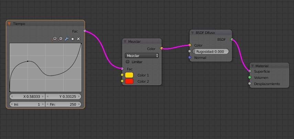Decrease Ini frame with left arrow
Image resolution: width=294 pixels, height=139 pixels.
coord(12,104)
